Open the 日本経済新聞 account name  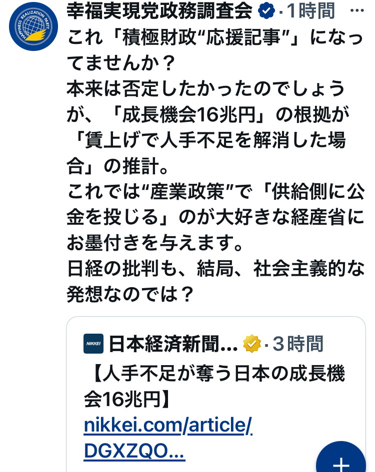[173, 344]
